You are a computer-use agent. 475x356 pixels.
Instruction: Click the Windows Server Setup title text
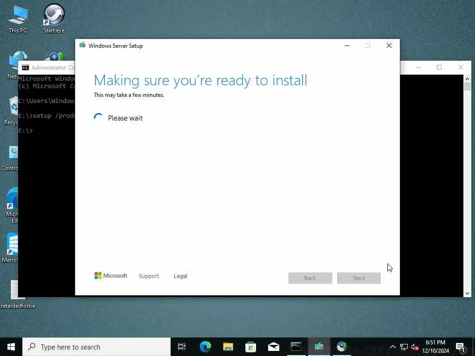pyautogui.click(x=116, y=46)
